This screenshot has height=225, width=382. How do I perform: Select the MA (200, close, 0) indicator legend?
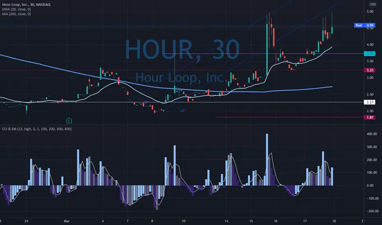(16, 14)
